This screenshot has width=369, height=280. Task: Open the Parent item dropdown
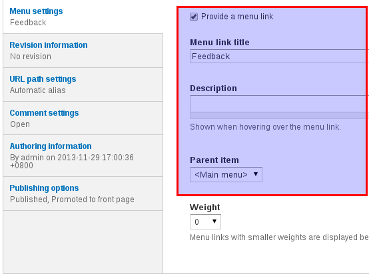(x=226, y=175)
